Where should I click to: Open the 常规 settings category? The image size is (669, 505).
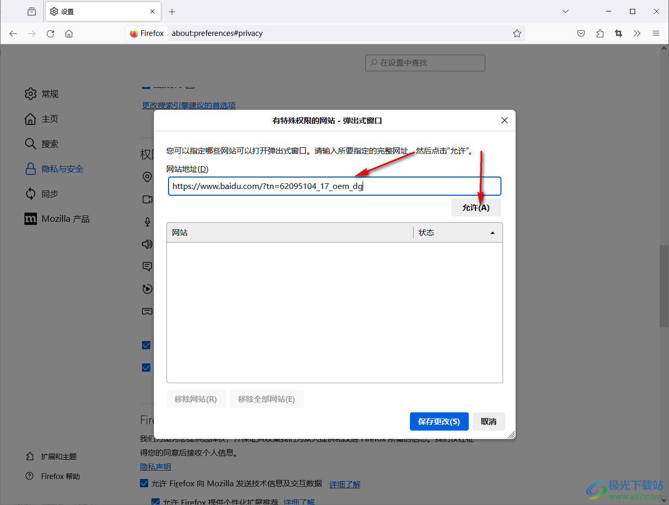[42, 94]
